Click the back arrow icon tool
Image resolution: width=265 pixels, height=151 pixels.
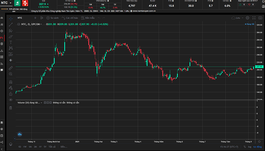click(x=11, y=60)
